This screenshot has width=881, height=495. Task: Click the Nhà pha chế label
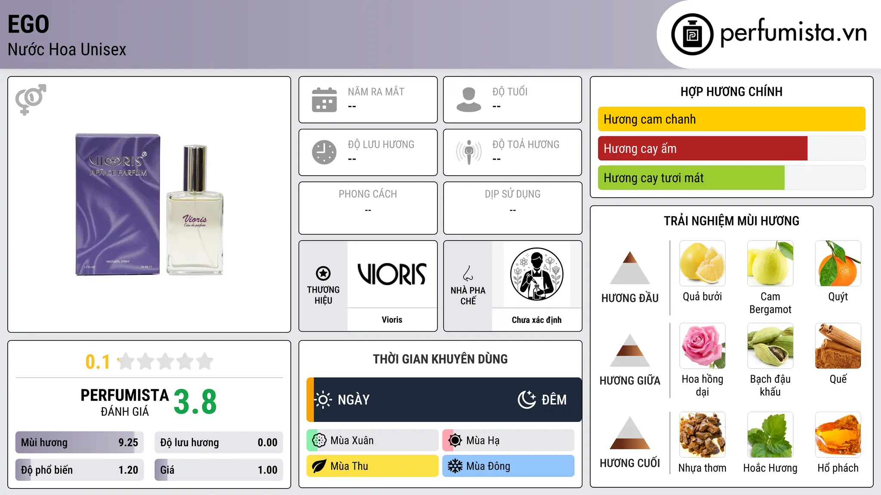(468, 296)
